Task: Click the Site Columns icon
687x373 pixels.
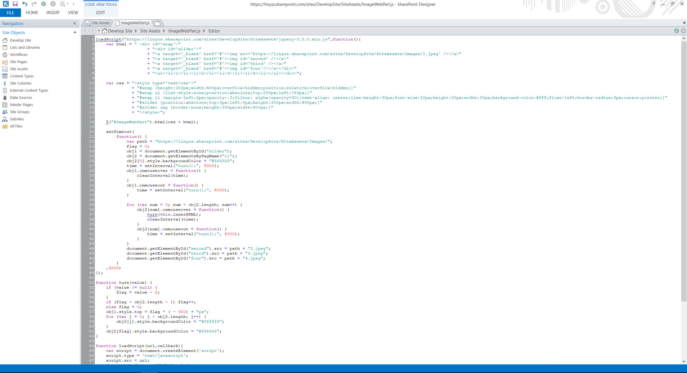Action: click(5, 83)
